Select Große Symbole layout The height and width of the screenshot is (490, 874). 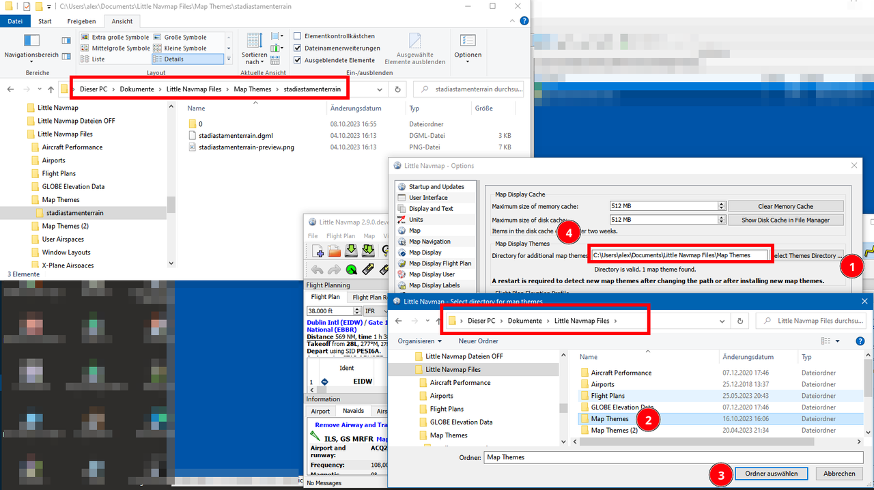(x=180, y=37)
